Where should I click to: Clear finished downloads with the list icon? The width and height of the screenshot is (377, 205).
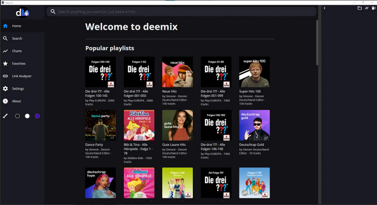pos(367,8)
